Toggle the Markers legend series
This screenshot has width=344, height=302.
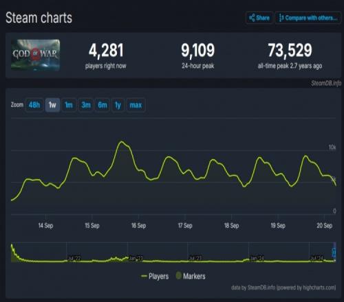191,276
